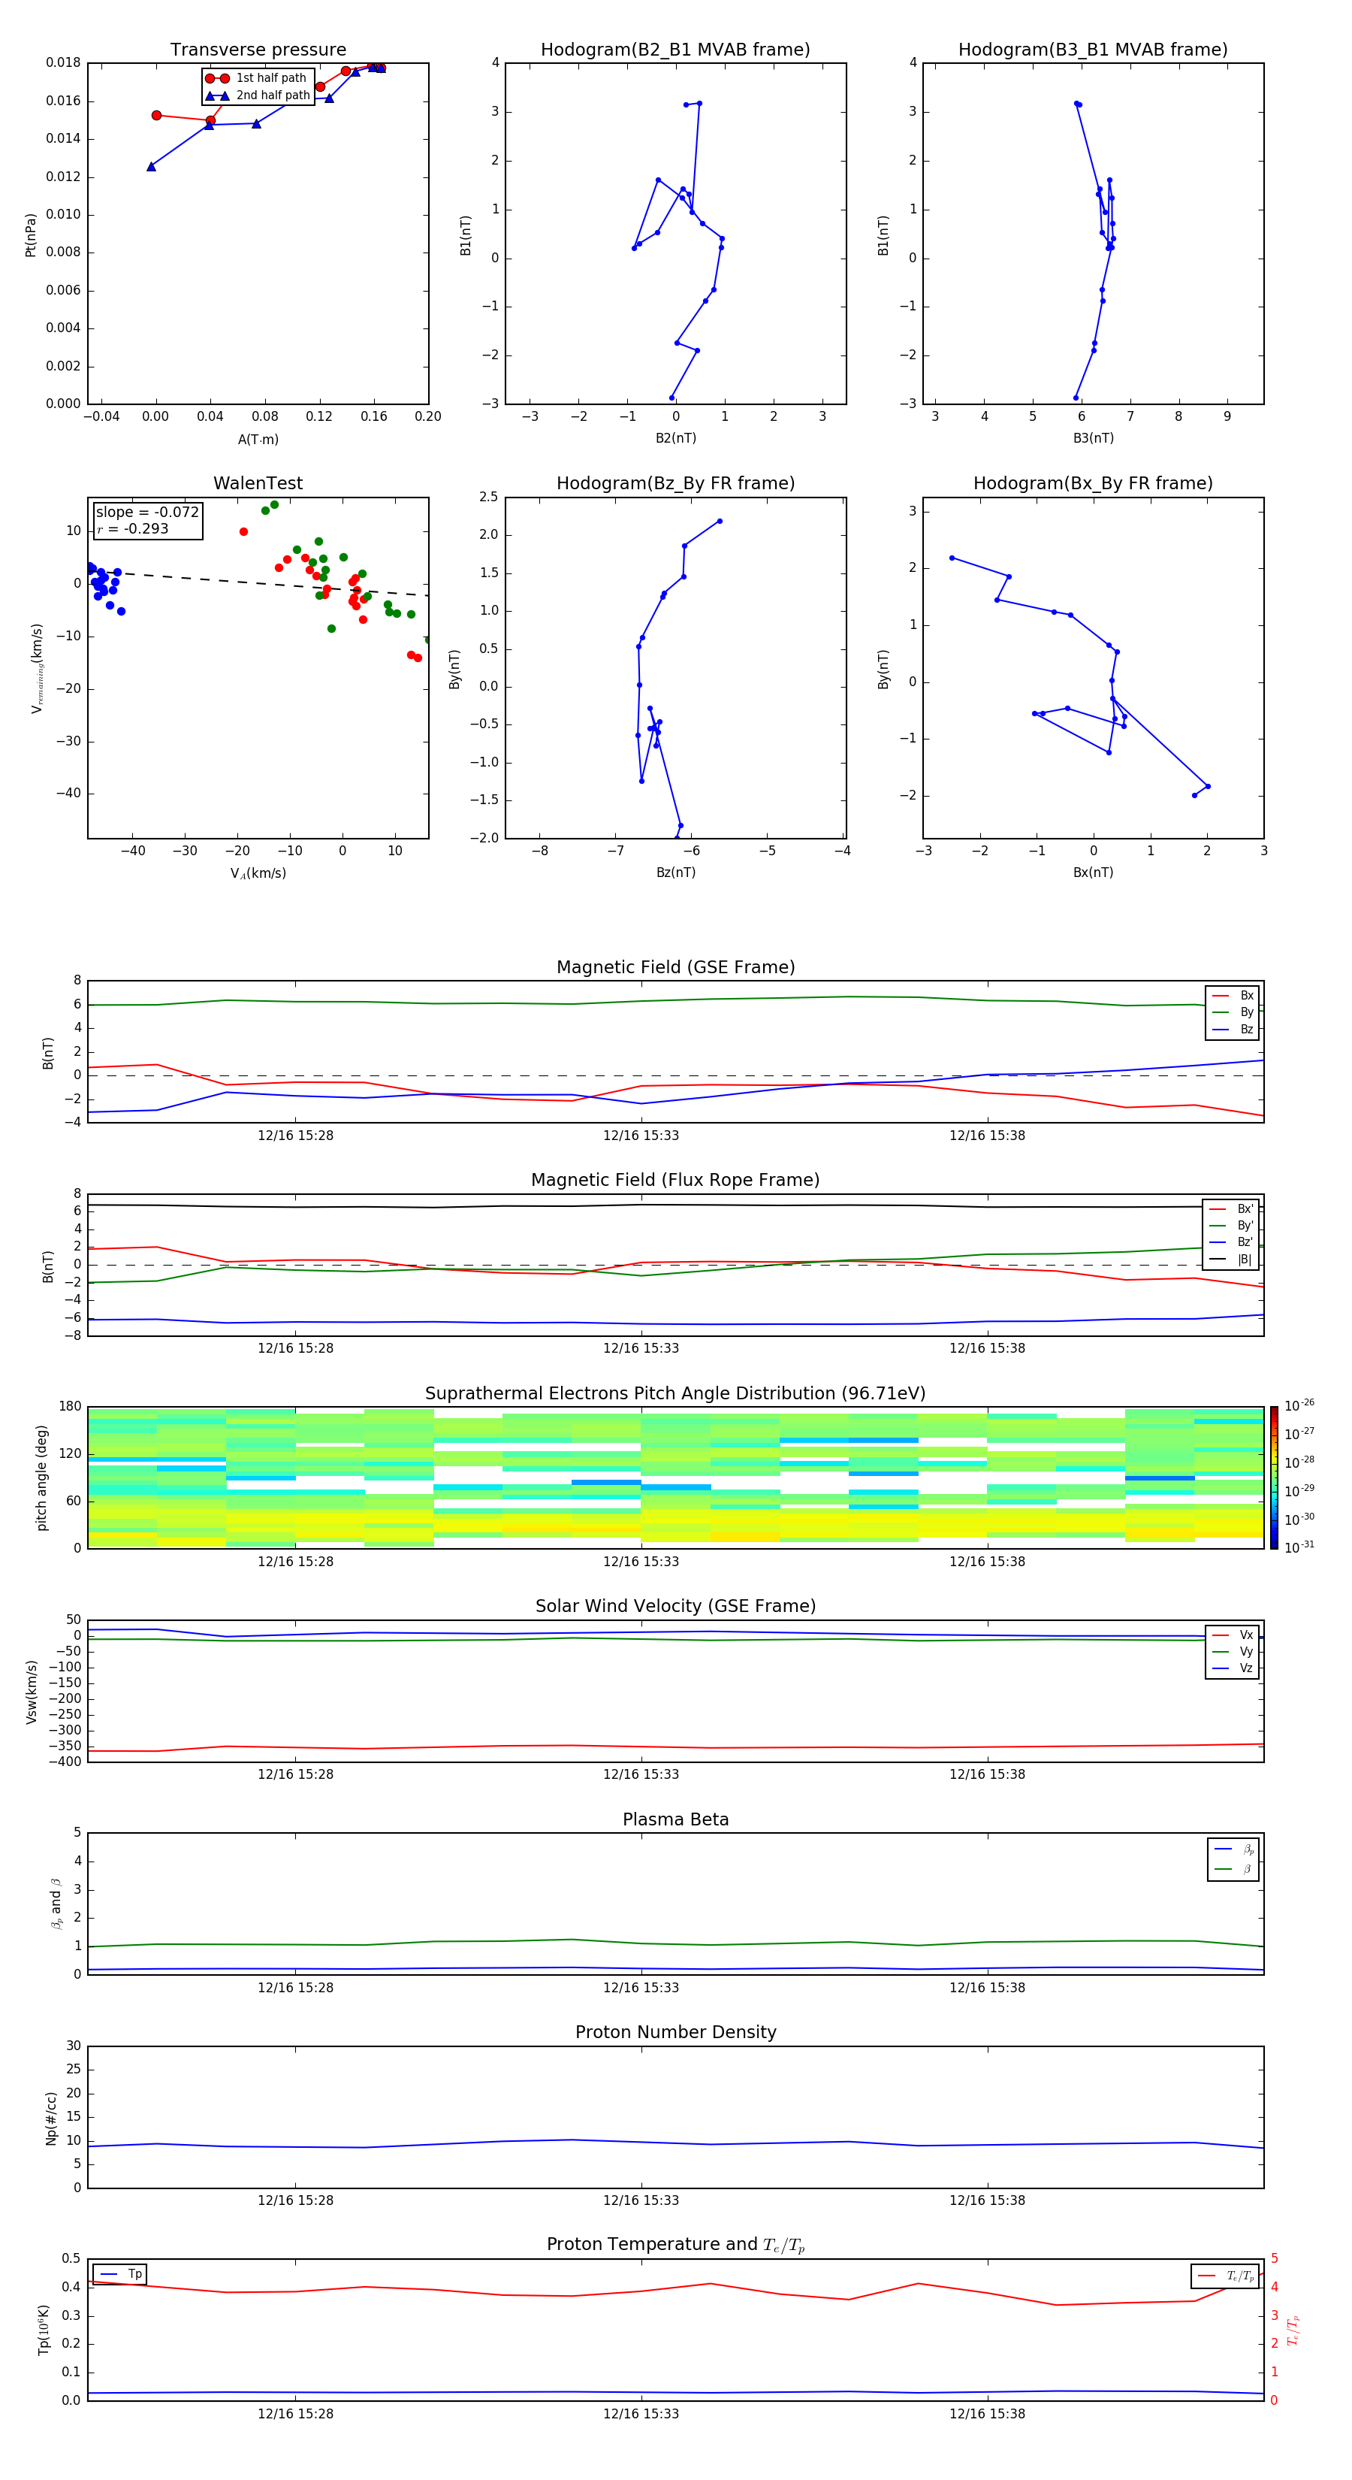Click the 'Np(#/cc)' axis label
This screenshot has width=1352, height=2480.
tap(51, 2118)
